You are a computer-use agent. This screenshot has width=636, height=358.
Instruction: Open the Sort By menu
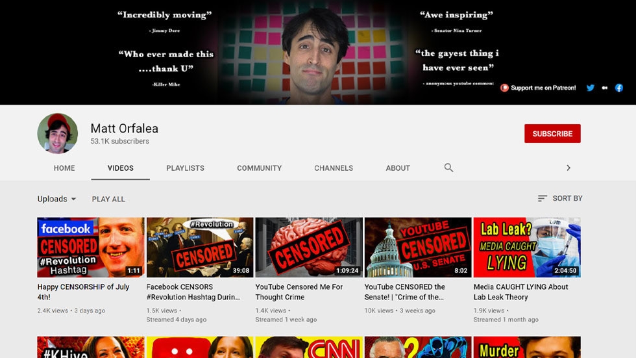559,198
